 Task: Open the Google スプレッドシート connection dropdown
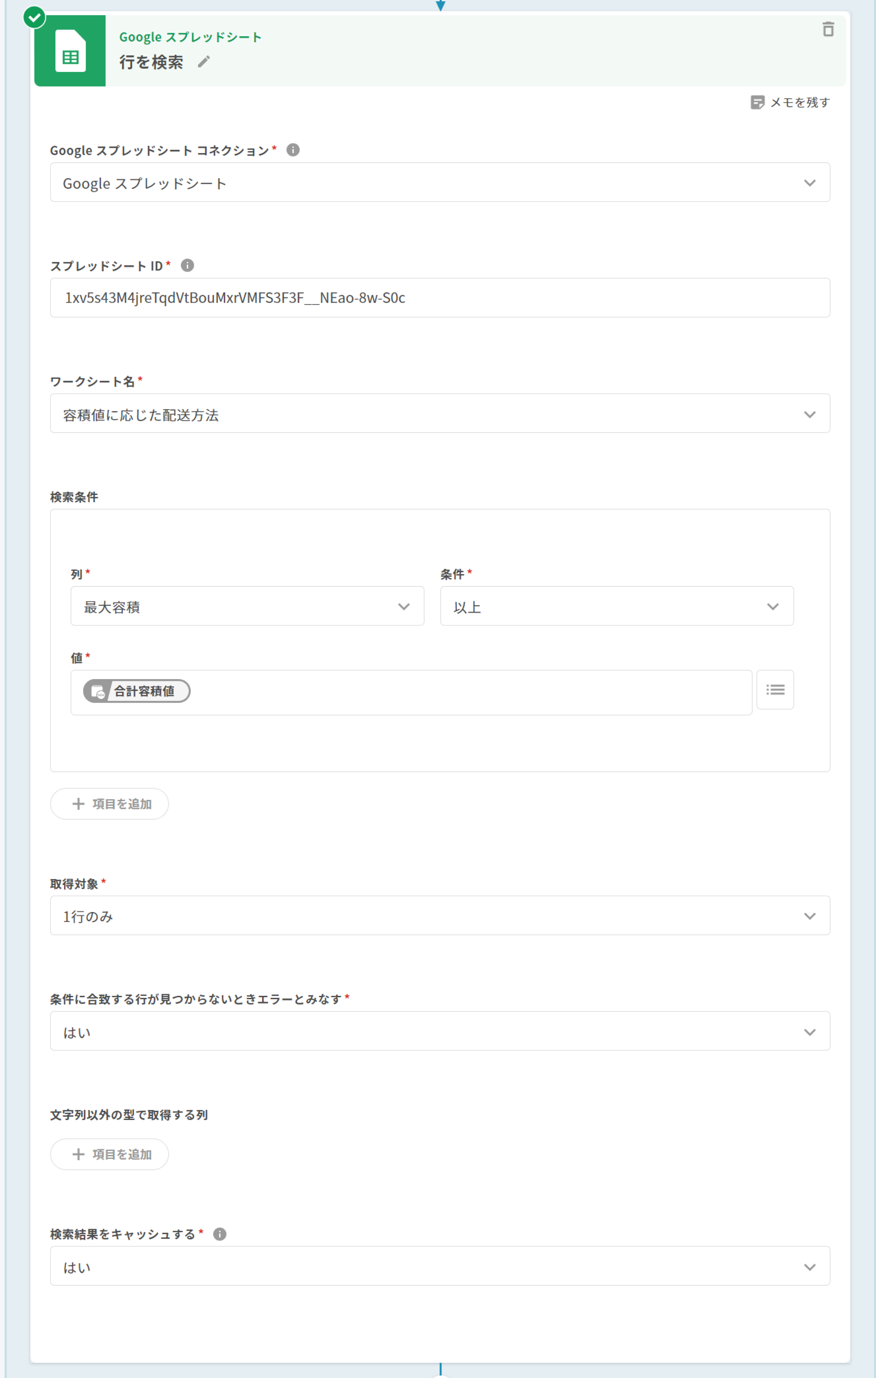440,183
